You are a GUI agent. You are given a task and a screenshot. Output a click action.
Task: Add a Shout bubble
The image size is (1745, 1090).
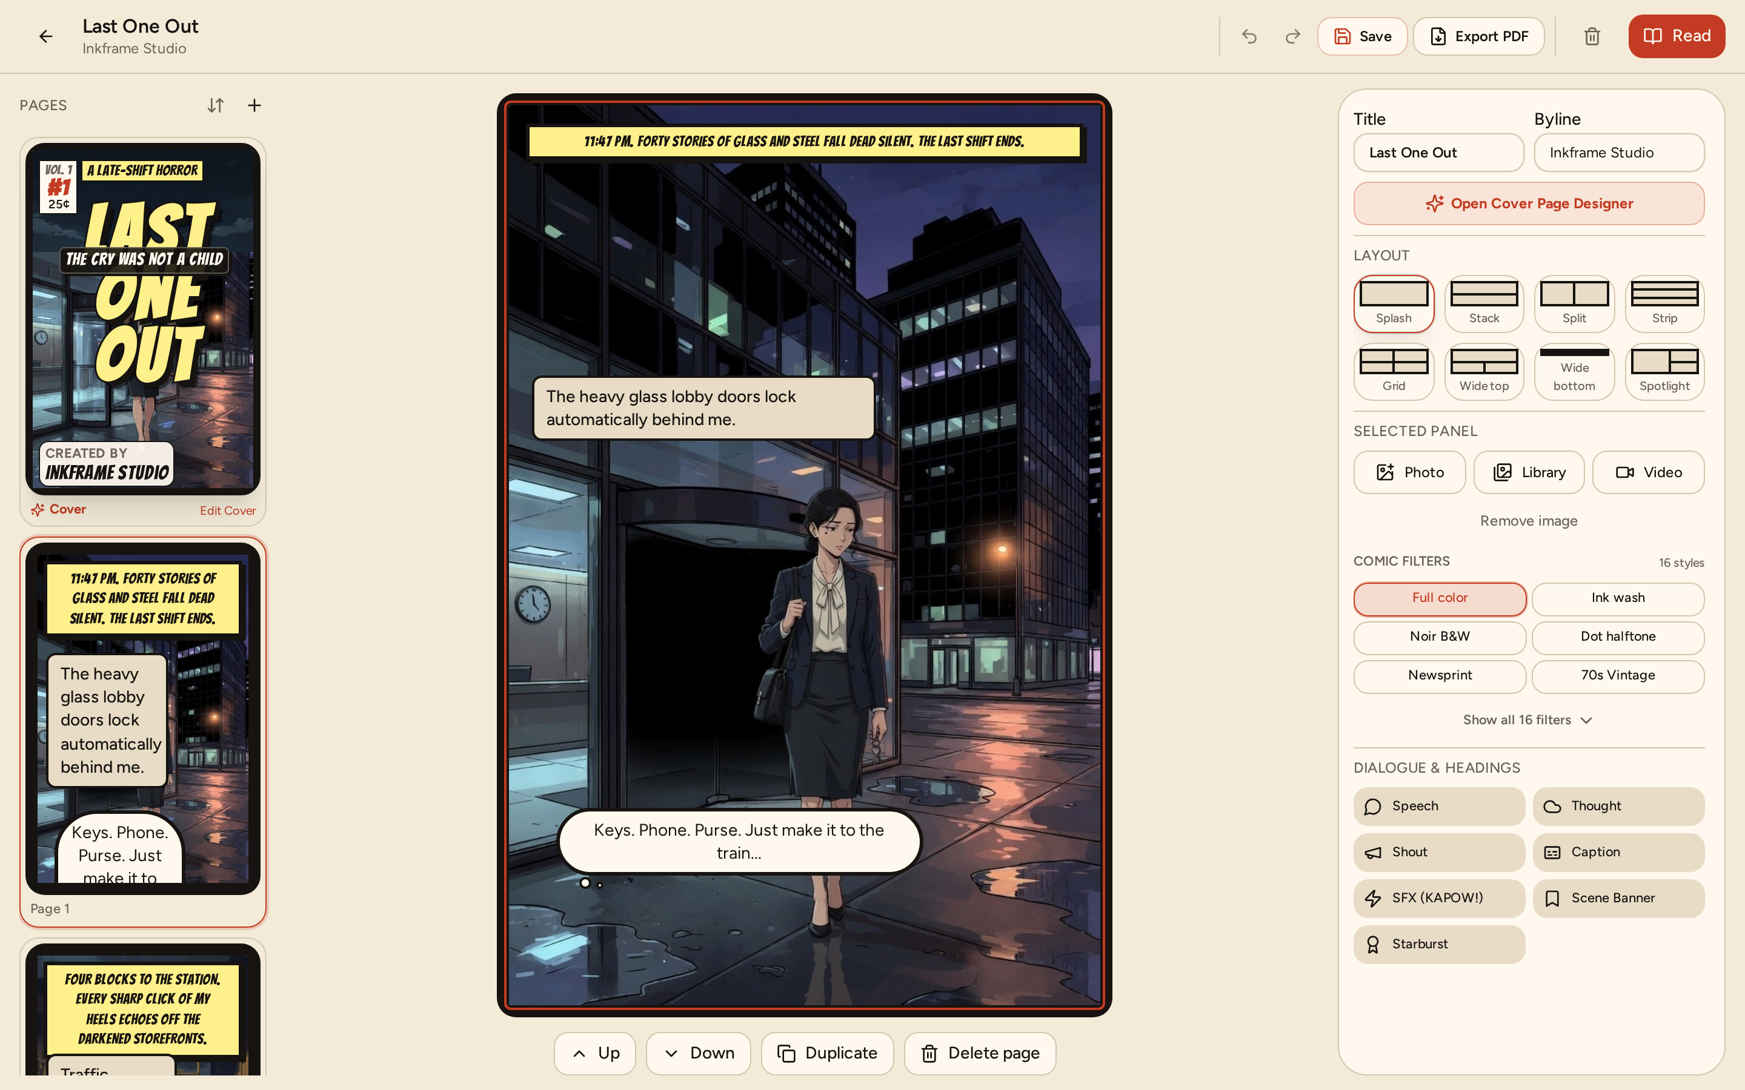(1439, 853)
